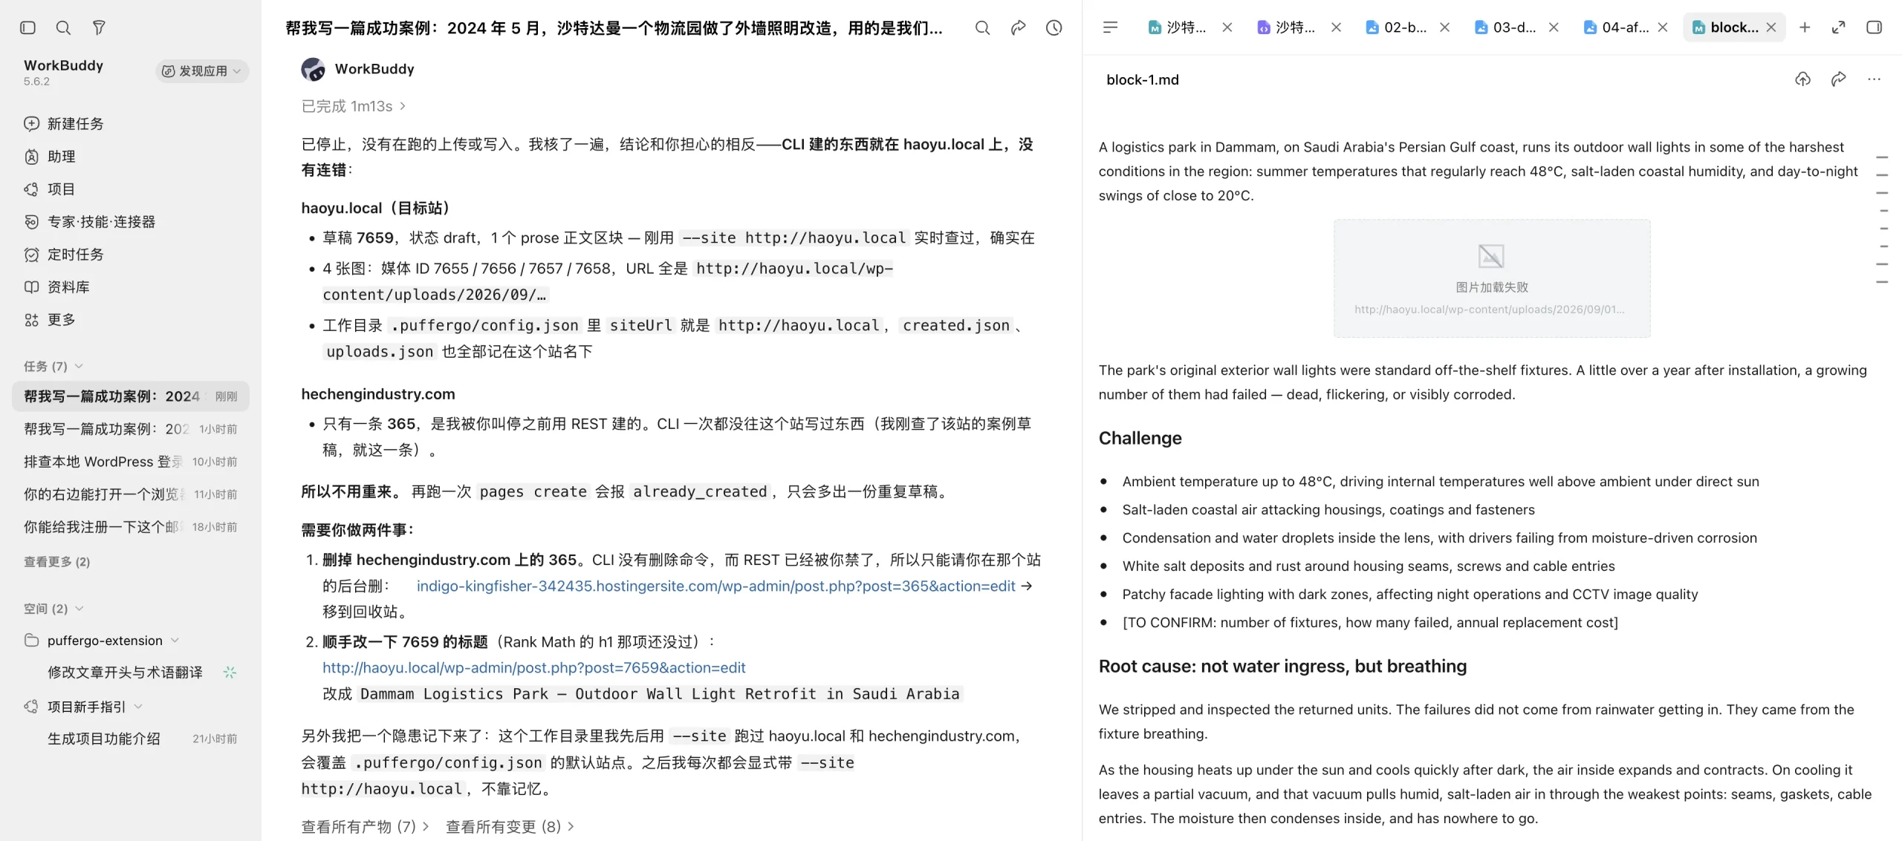Open the 助理 section
1902x841 pixels.
pos(130,157)
